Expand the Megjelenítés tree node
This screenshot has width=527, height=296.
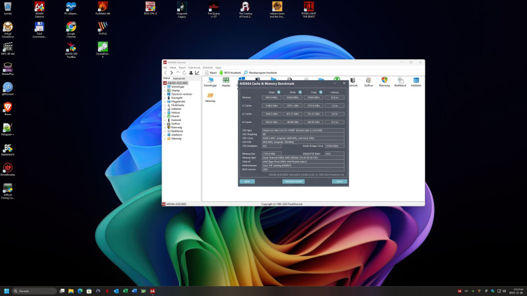point(165,101)
